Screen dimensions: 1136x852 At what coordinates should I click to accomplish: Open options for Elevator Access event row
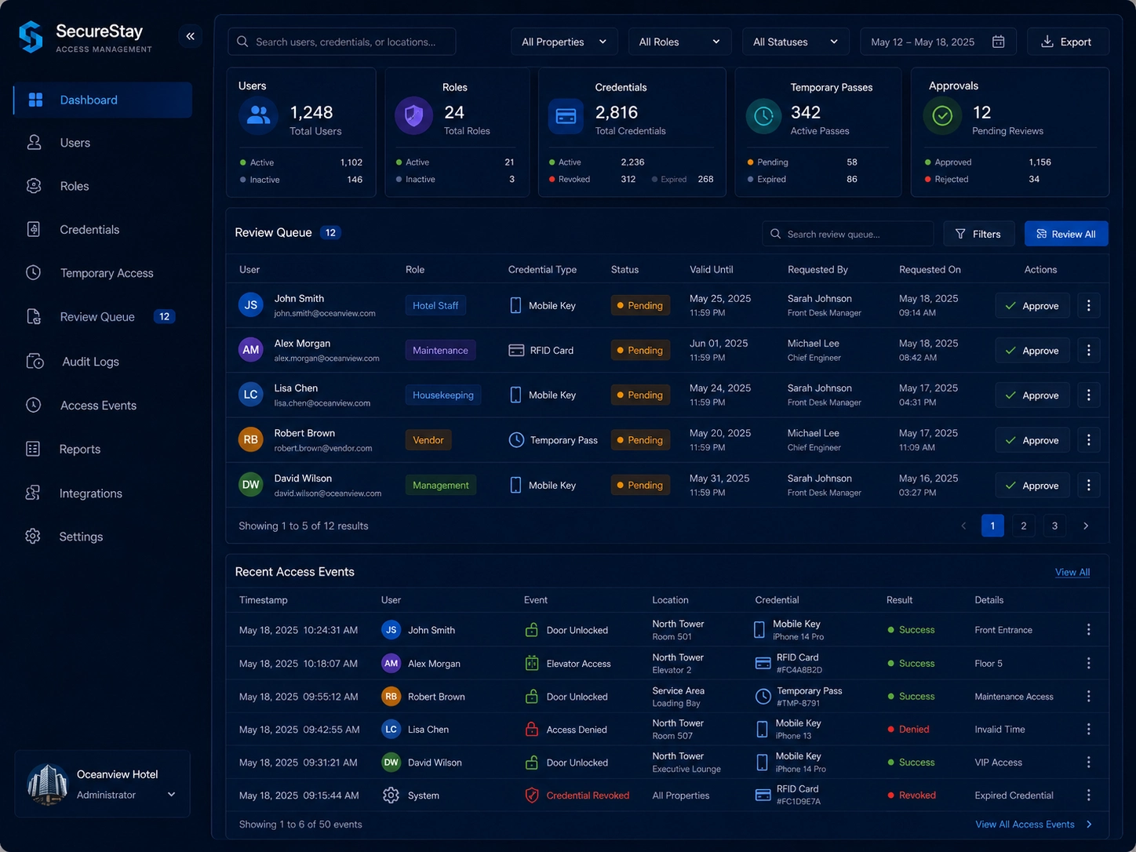click(x=1088, y=663)
